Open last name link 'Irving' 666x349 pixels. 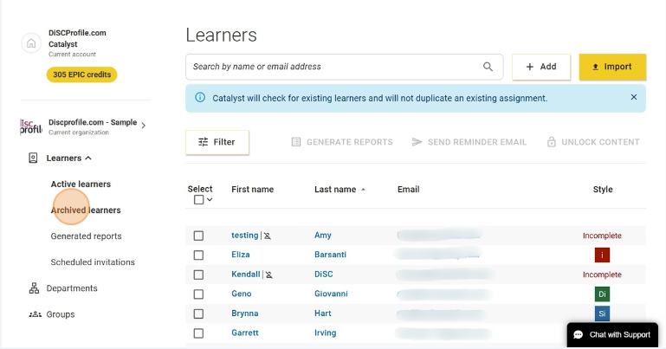pyautogui.click(x=325, y=333)
